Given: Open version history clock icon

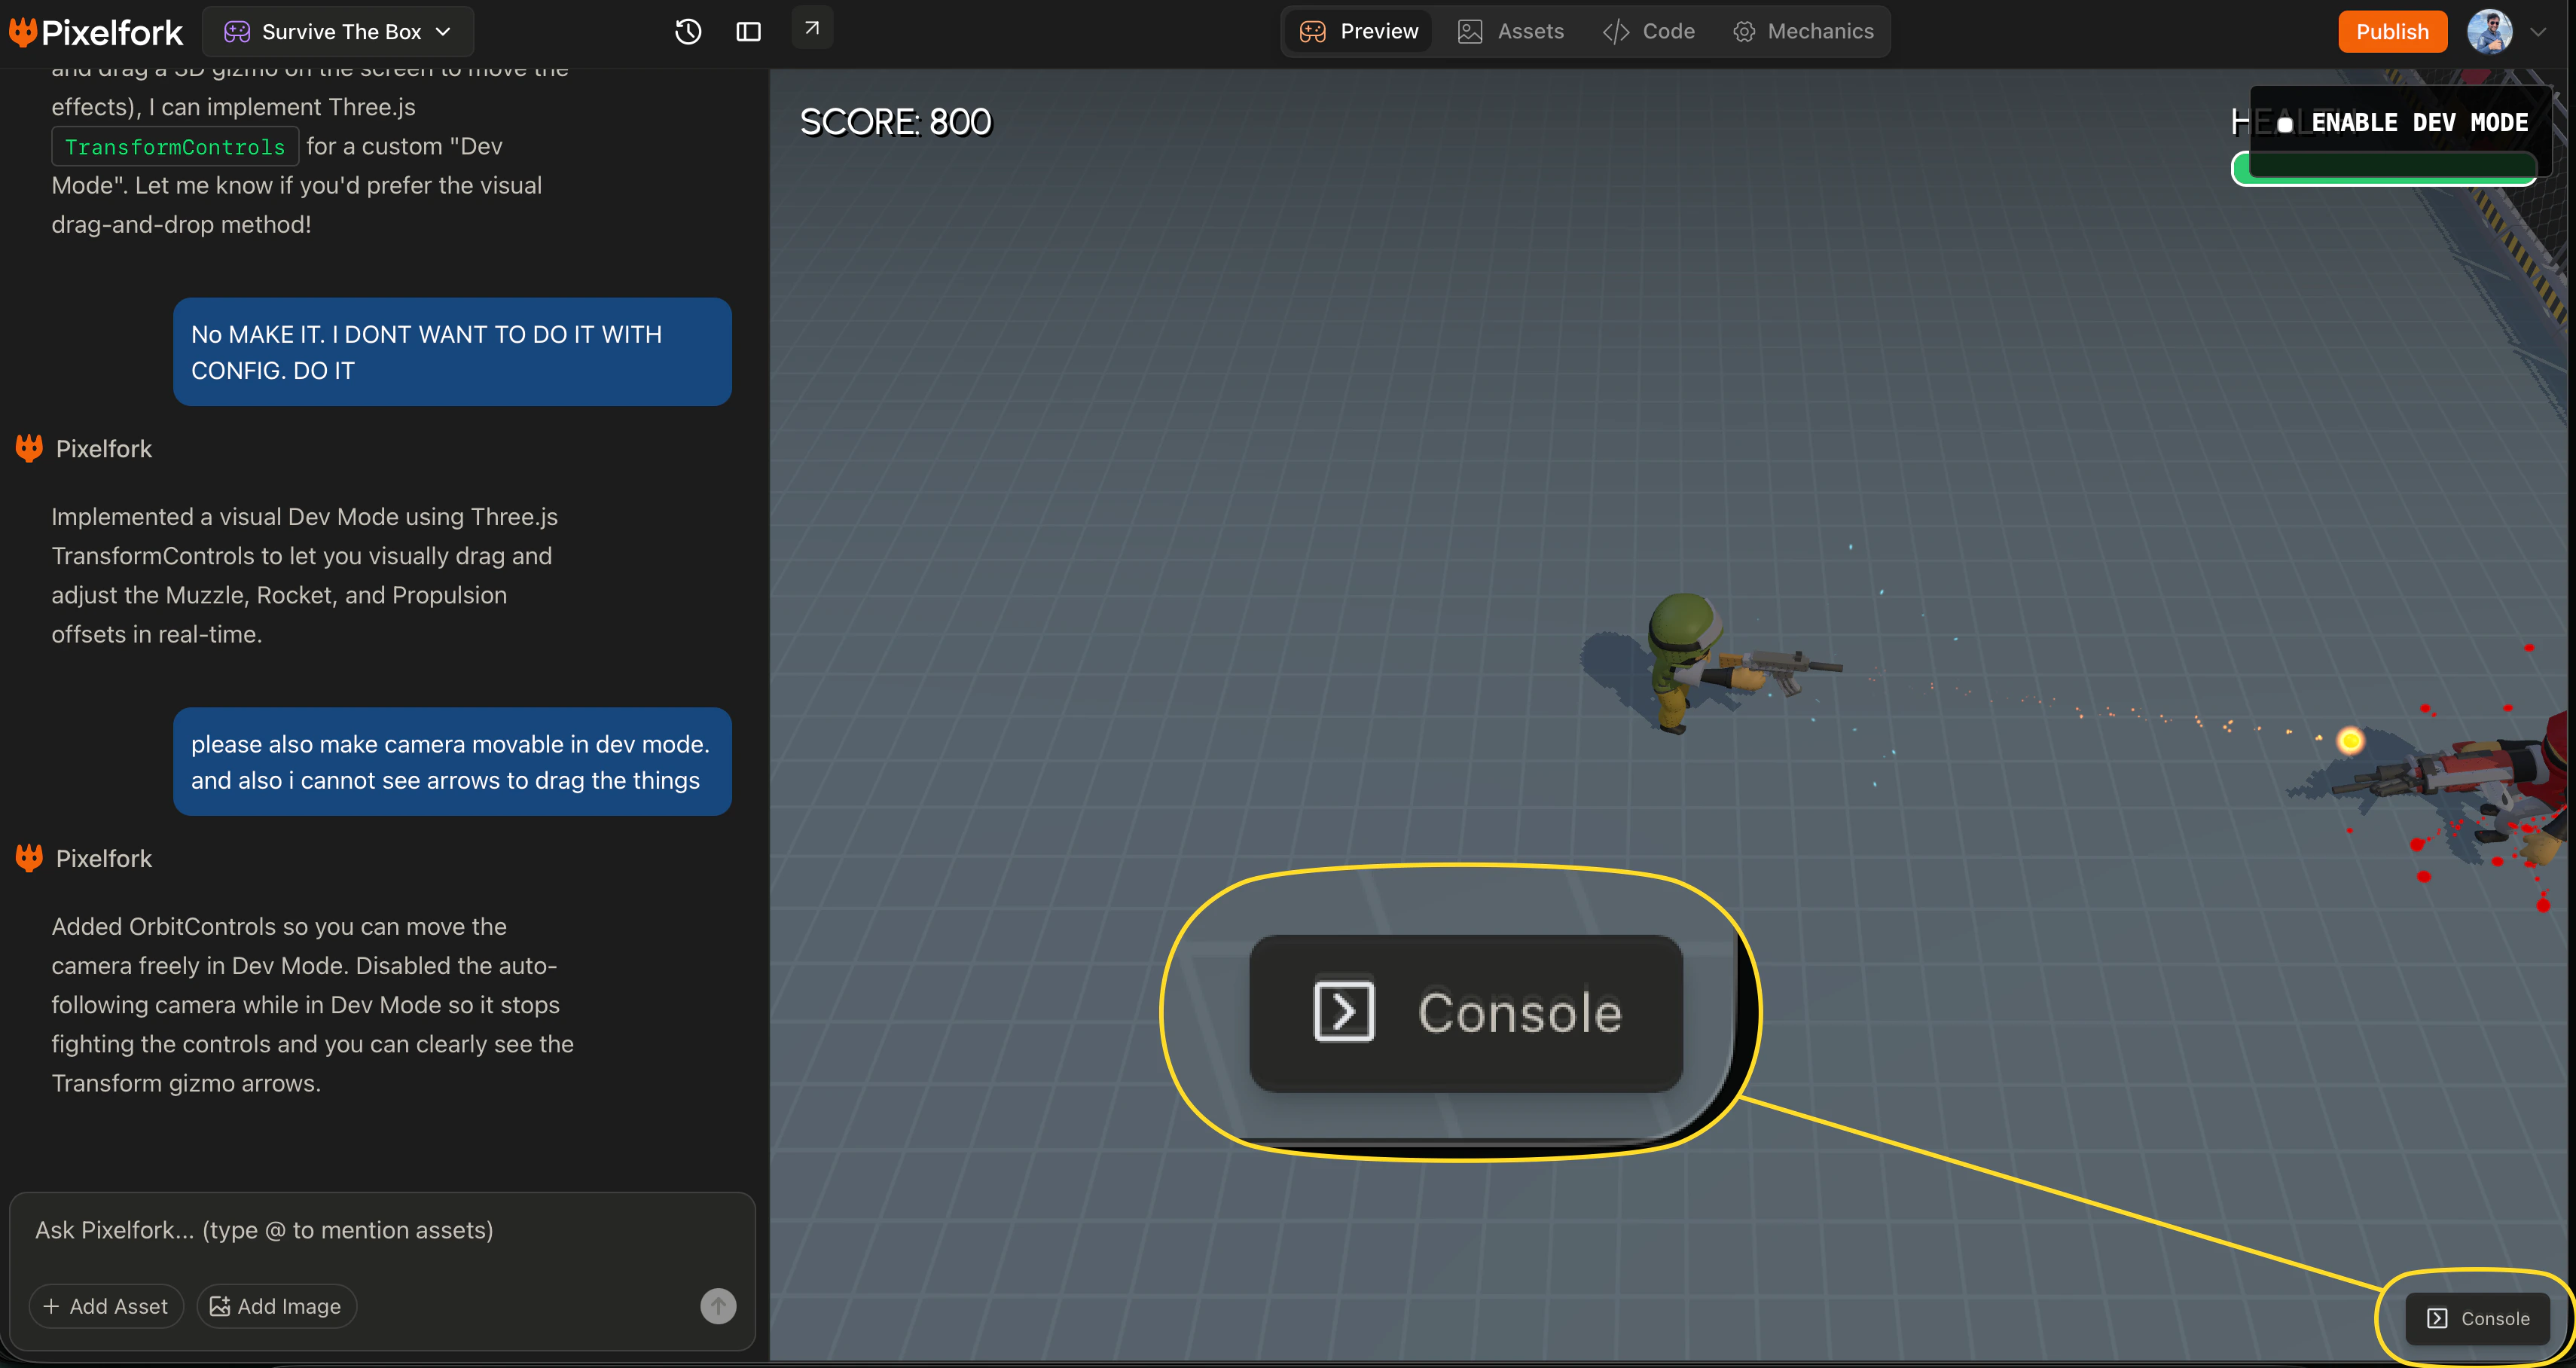Looking at the screenshot, I should (x=688, y=31).
